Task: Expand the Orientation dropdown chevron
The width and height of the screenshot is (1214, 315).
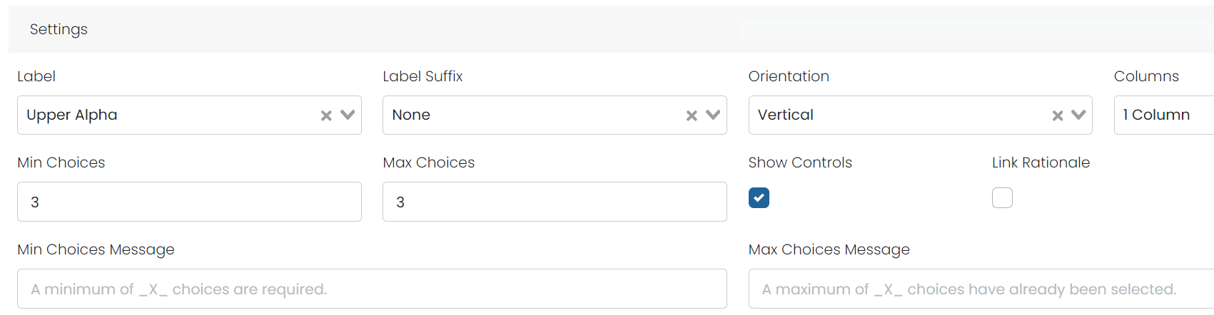Action: coord(1078,115)
